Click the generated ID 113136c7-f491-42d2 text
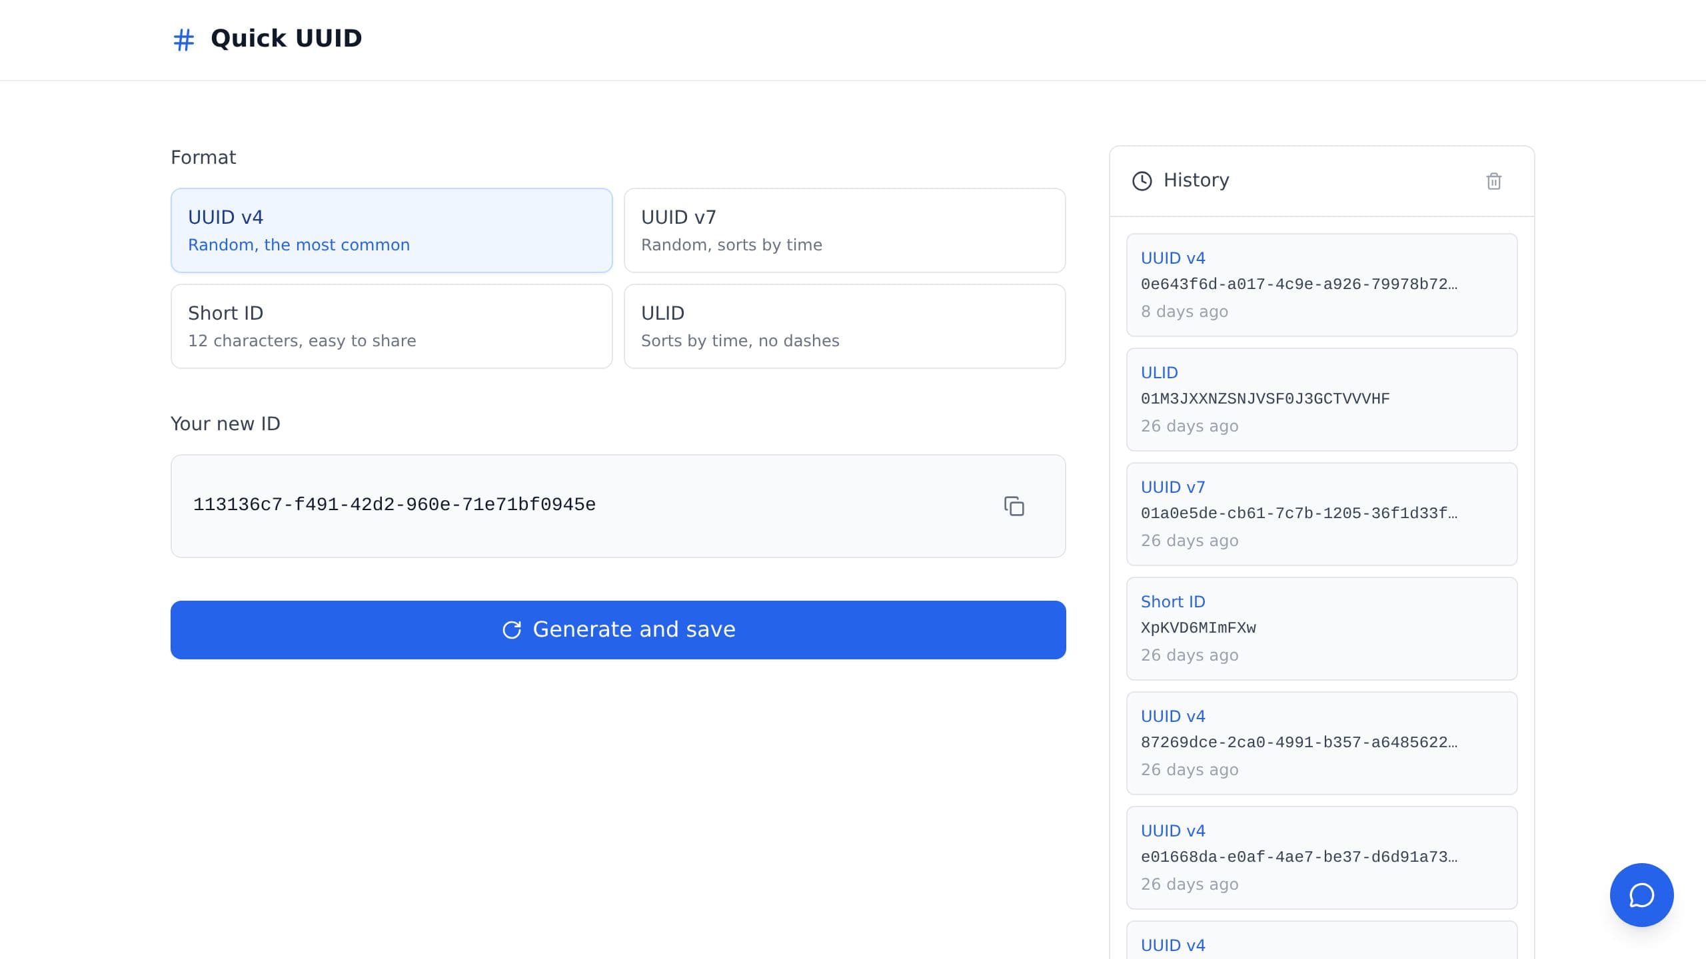Image resolution: width=1706 pixels, height=959 pixels. [394, 505]
